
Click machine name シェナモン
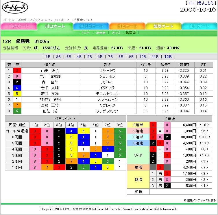coord(107,76)
